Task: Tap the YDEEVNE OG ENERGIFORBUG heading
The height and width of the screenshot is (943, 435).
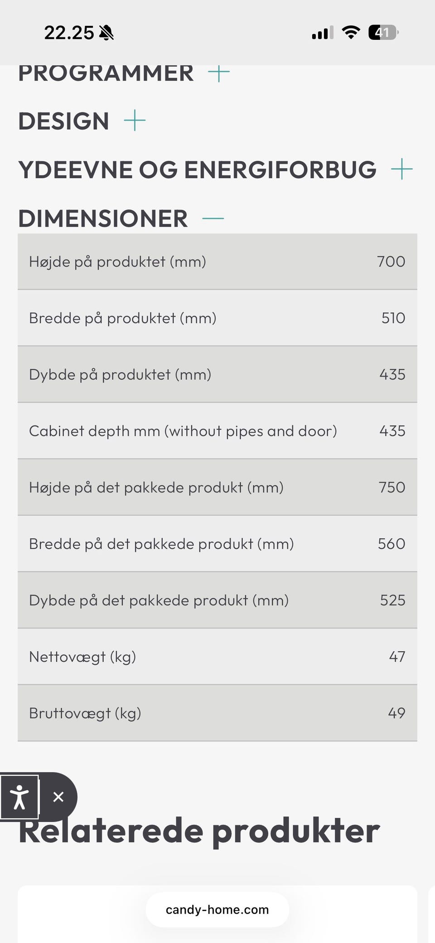Action: pos(197,169)
